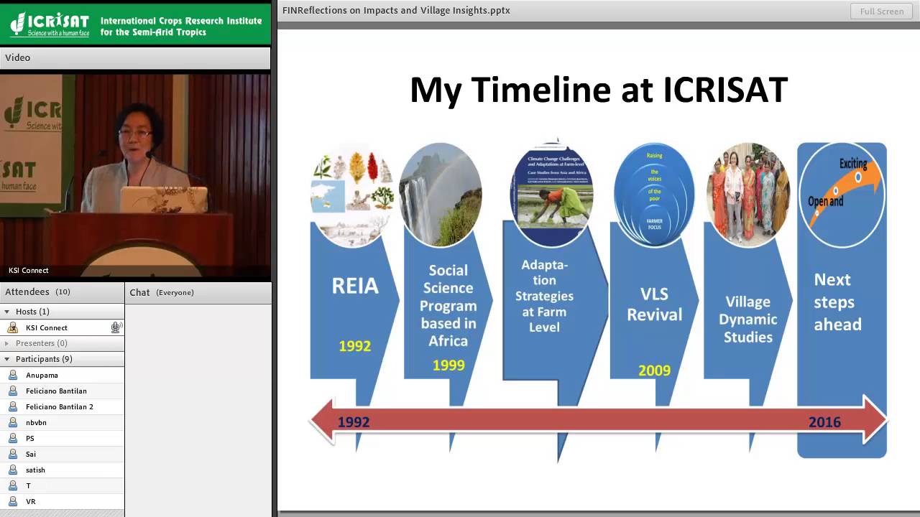Click the ICRISAT logo in the banner

coord(50,24)
